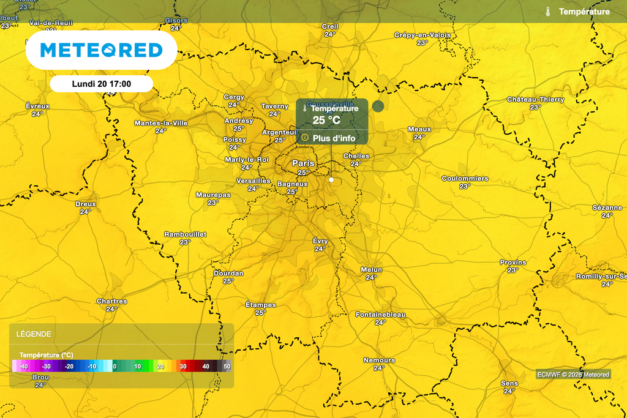Click the Fontainebleau 24° label
This screenshot has width=627, height=418.
coord(380,318)
